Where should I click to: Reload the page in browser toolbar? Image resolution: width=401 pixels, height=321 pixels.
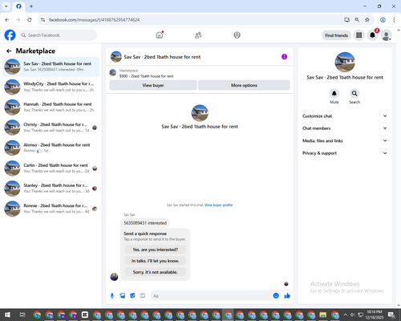coord(30,20)
